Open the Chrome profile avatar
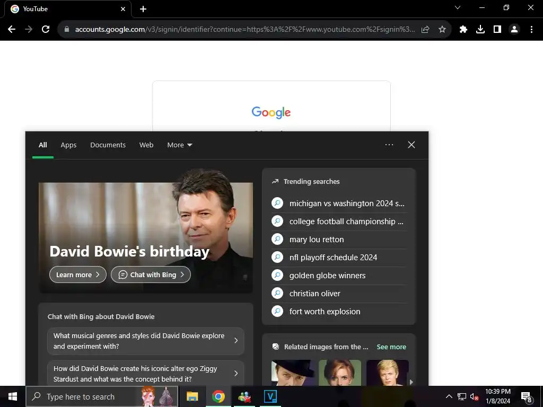The image size is (543, 407). pyautogui.click(x=514, y=30)
